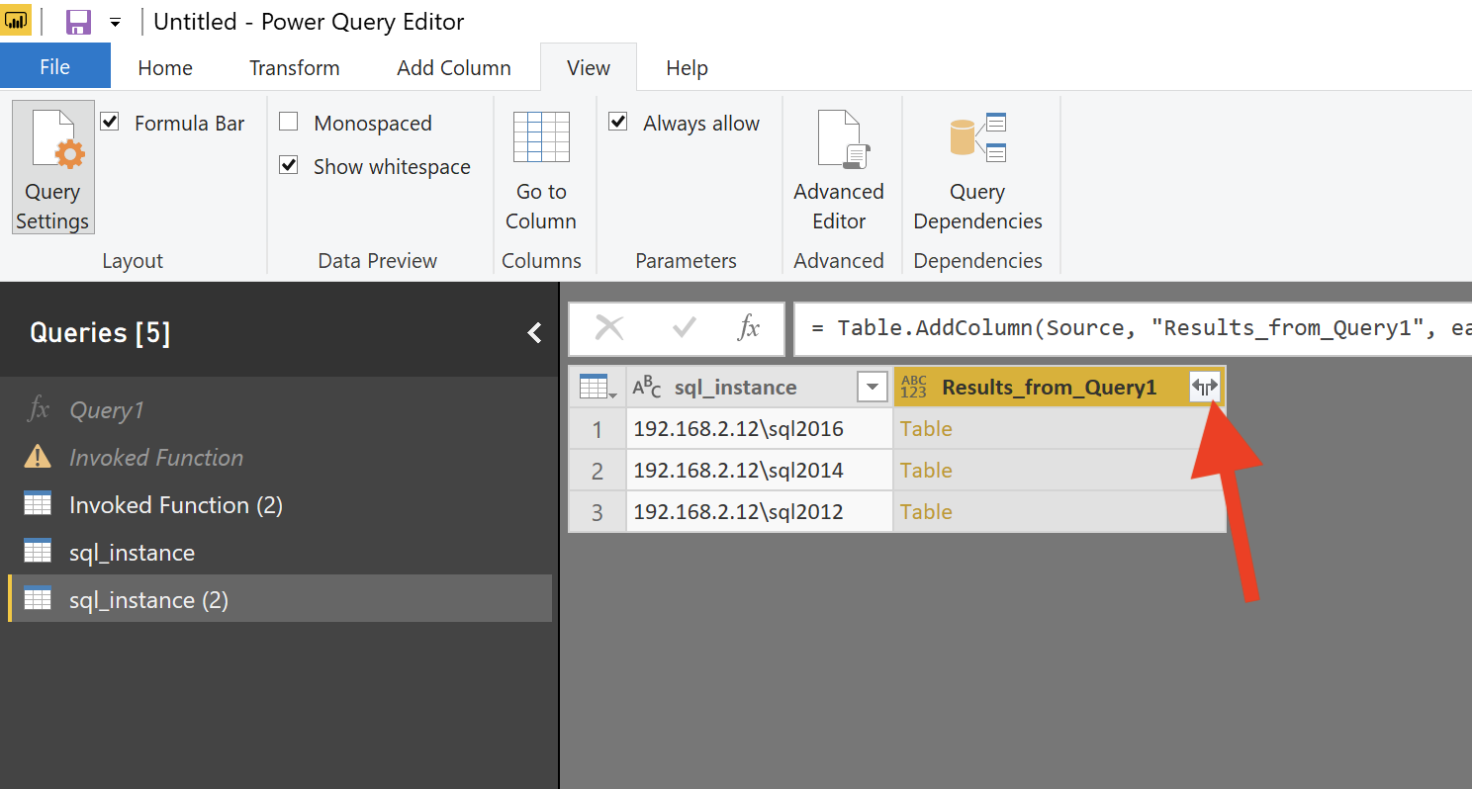Select row number 2 in the grid
Screen dimensions: 1472x789
point(598,471)
